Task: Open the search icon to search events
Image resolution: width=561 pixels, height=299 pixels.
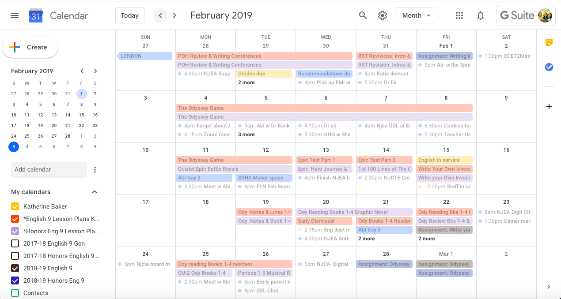Action: point(363,15)
